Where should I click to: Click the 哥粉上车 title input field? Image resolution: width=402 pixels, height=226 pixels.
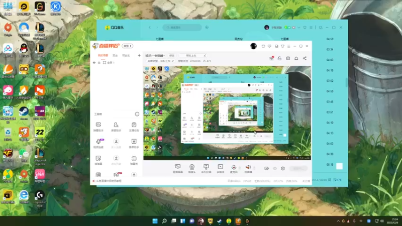pyautogui.click(x=193, y=55)
